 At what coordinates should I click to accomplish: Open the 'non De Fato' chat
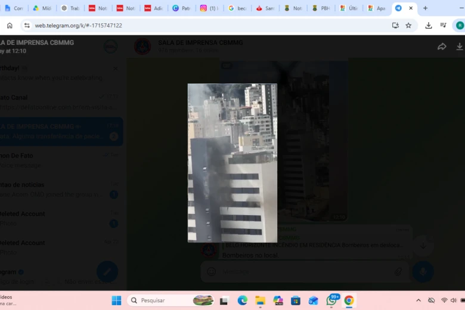tap(61, 160)
